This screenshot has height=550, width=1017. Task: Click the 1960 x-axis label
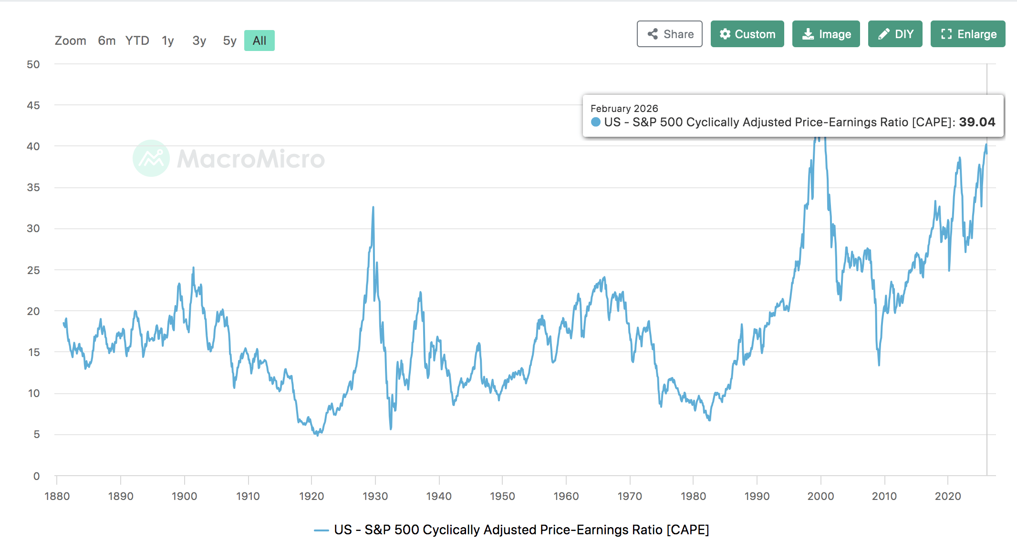pyautogui.click(x=566, y=496)
